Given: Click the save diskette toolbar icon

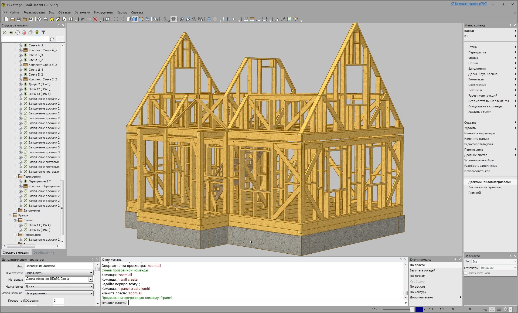Looking at the screenshot, I should point(19,19).
